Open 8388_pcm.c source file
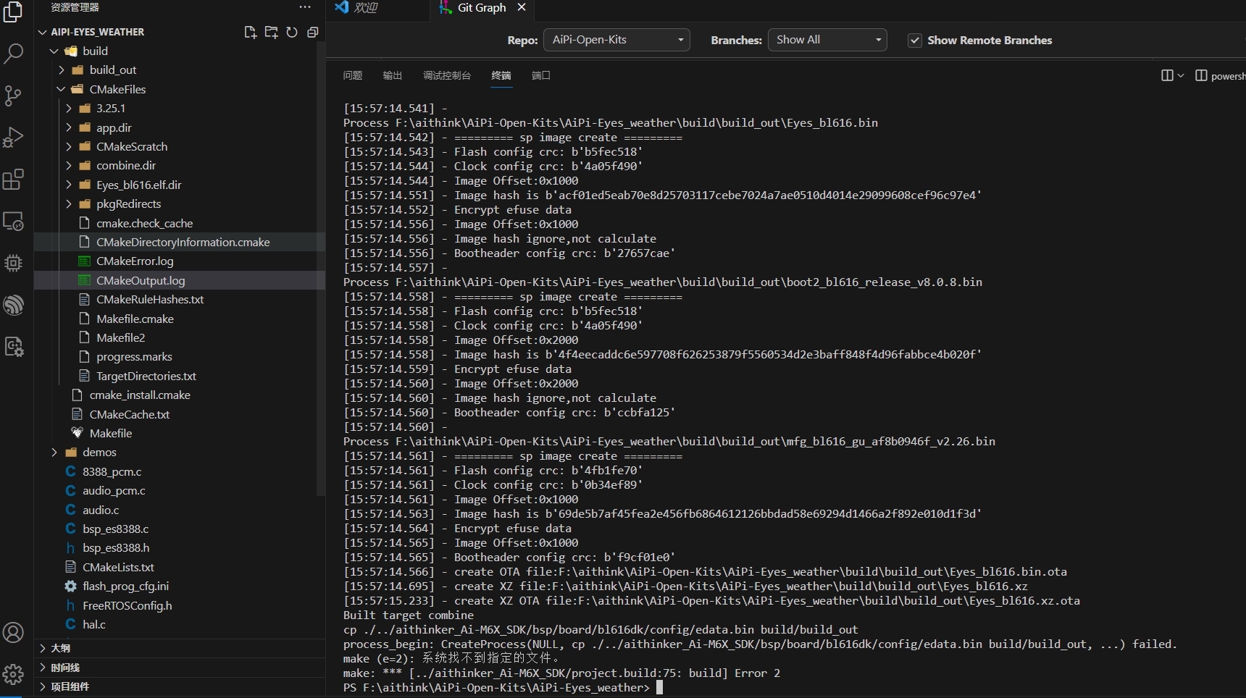The image size is (1246, 698). point(112,471)
